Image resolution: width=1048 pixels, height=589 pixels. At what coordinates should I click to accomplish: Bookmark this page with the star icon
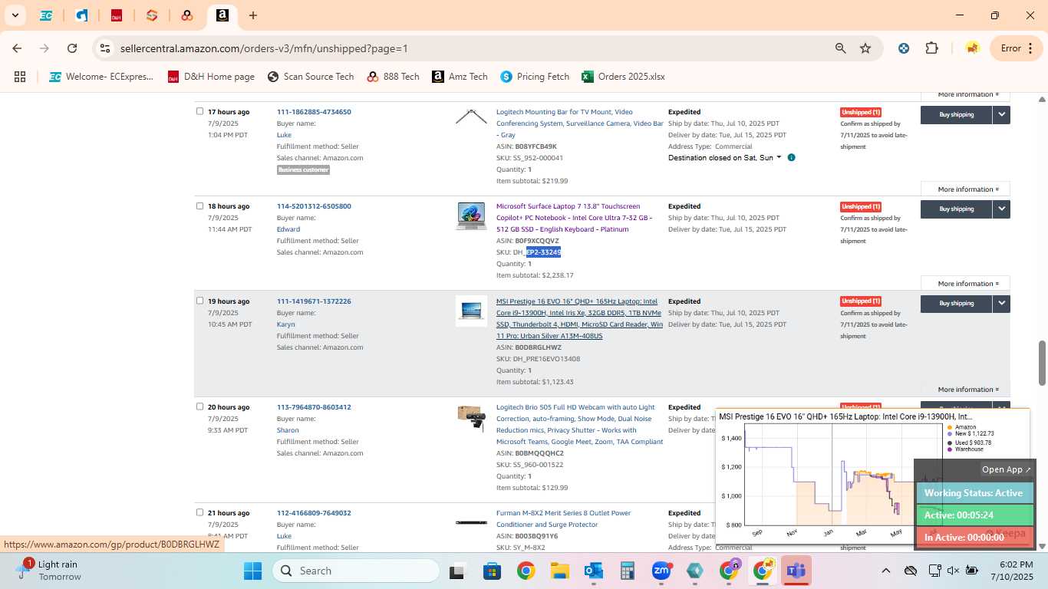pyautogui.click(x=865, y=48)
